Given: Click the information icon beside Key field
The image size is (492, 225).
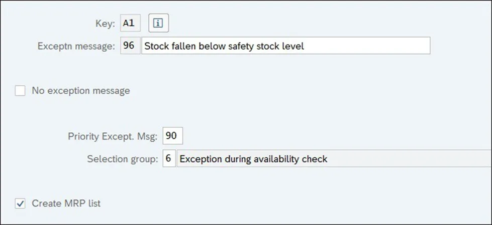Looking at the screenshot, I should point(159,23).
